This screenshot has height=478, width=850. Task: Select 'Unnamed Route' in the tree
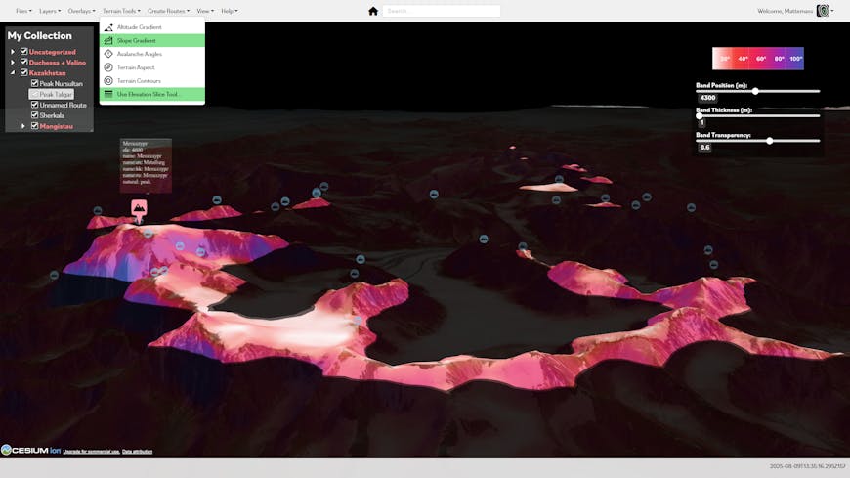(63, 105)
